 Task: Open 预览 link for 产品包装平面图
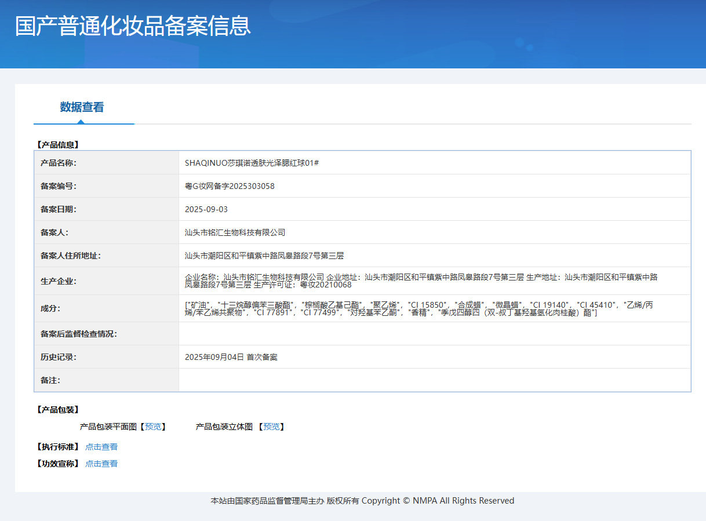click(153, 427)
